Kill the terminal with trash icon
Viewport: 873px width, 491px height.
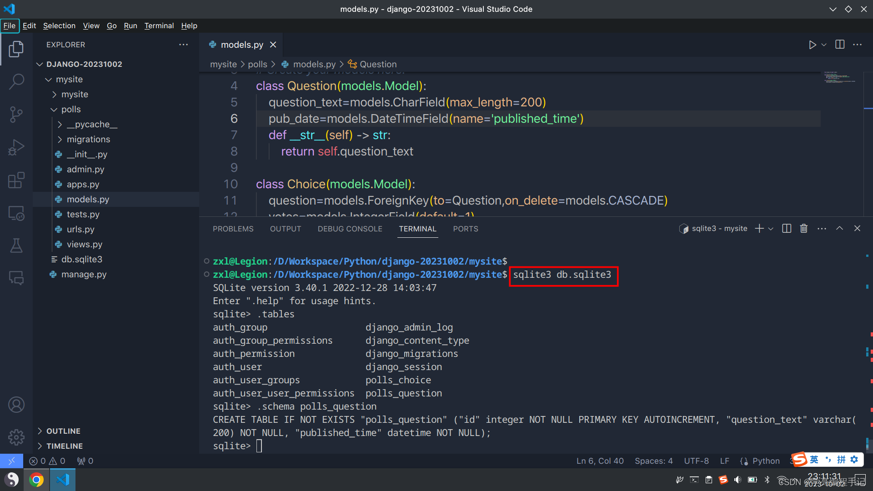point(804,229)
